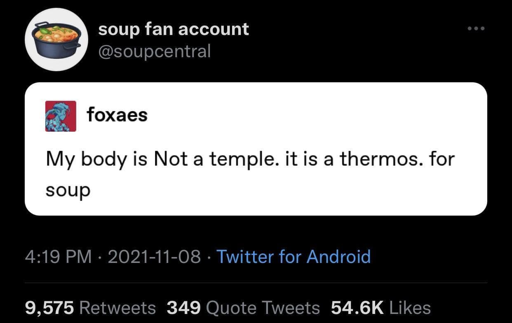Click the 349 quote count number
This screenshot has width=512, height=323.
183,307
